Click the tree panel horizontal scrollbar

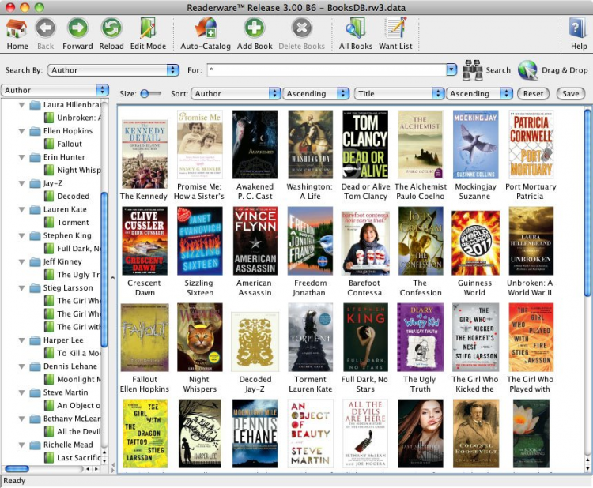pyautogui.click(x=17, y=469)
